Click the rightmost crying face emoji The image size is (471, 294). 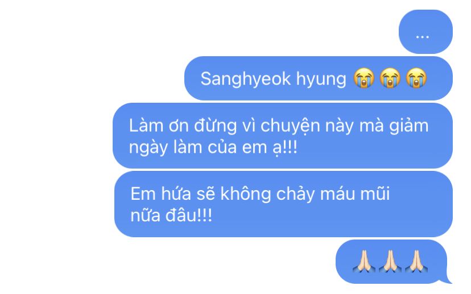[x=416, y=78]
